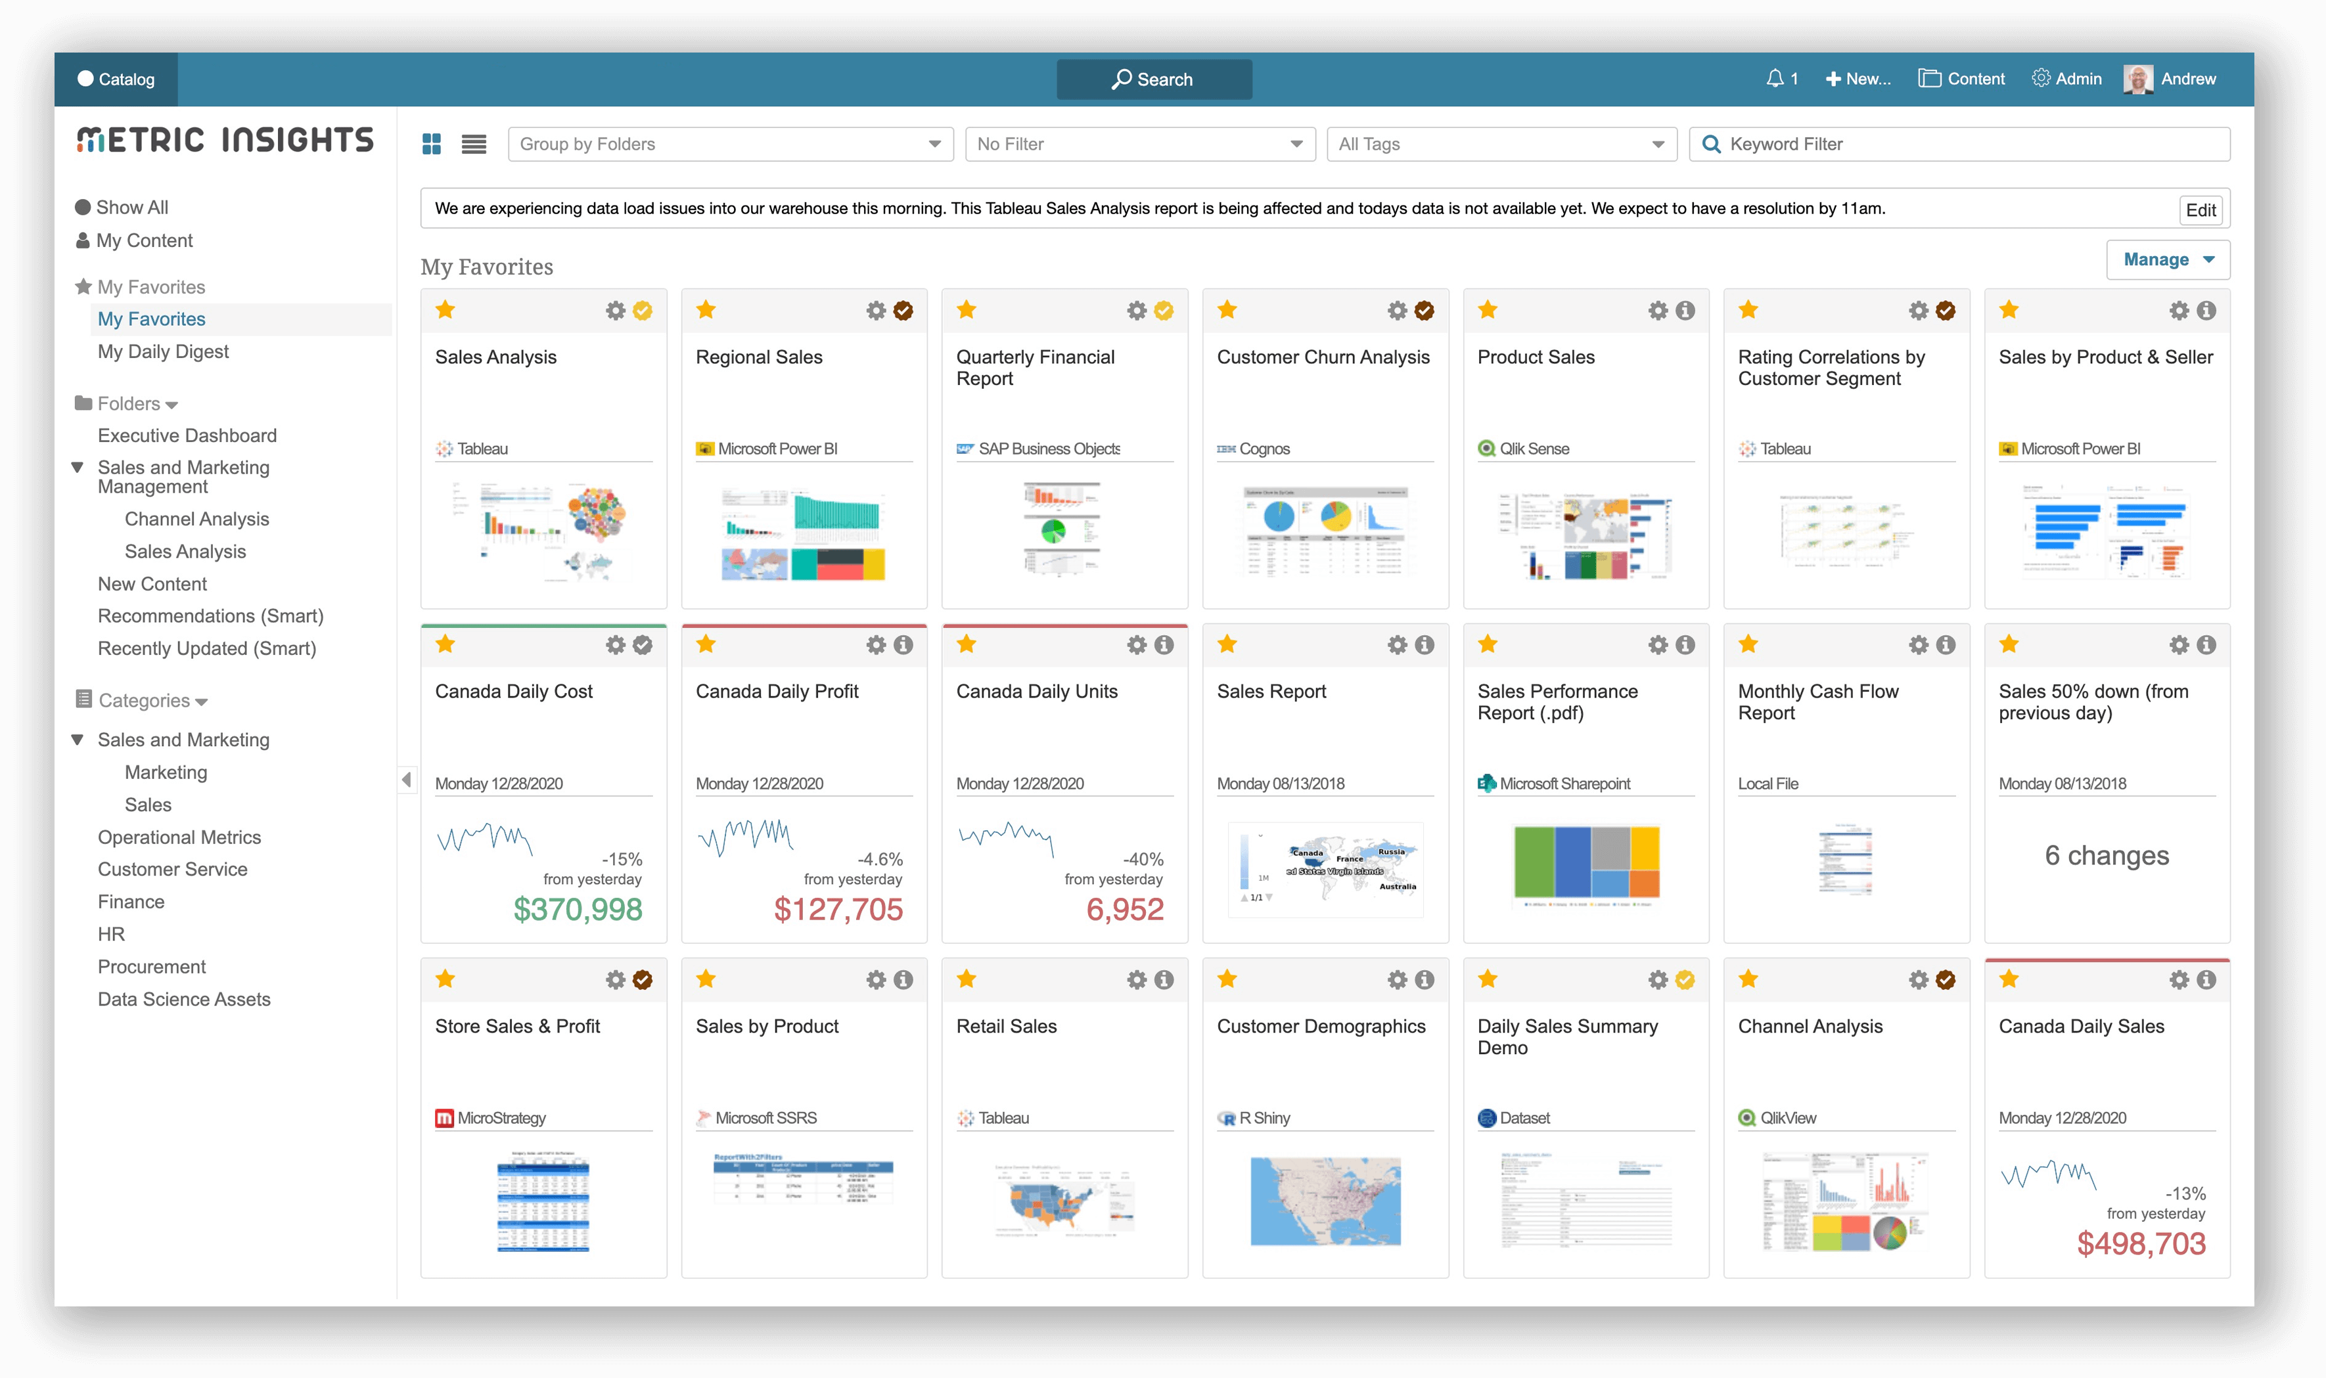Select Show All in sidebar
This screenshot has width=2326, height=1378.
122,207
